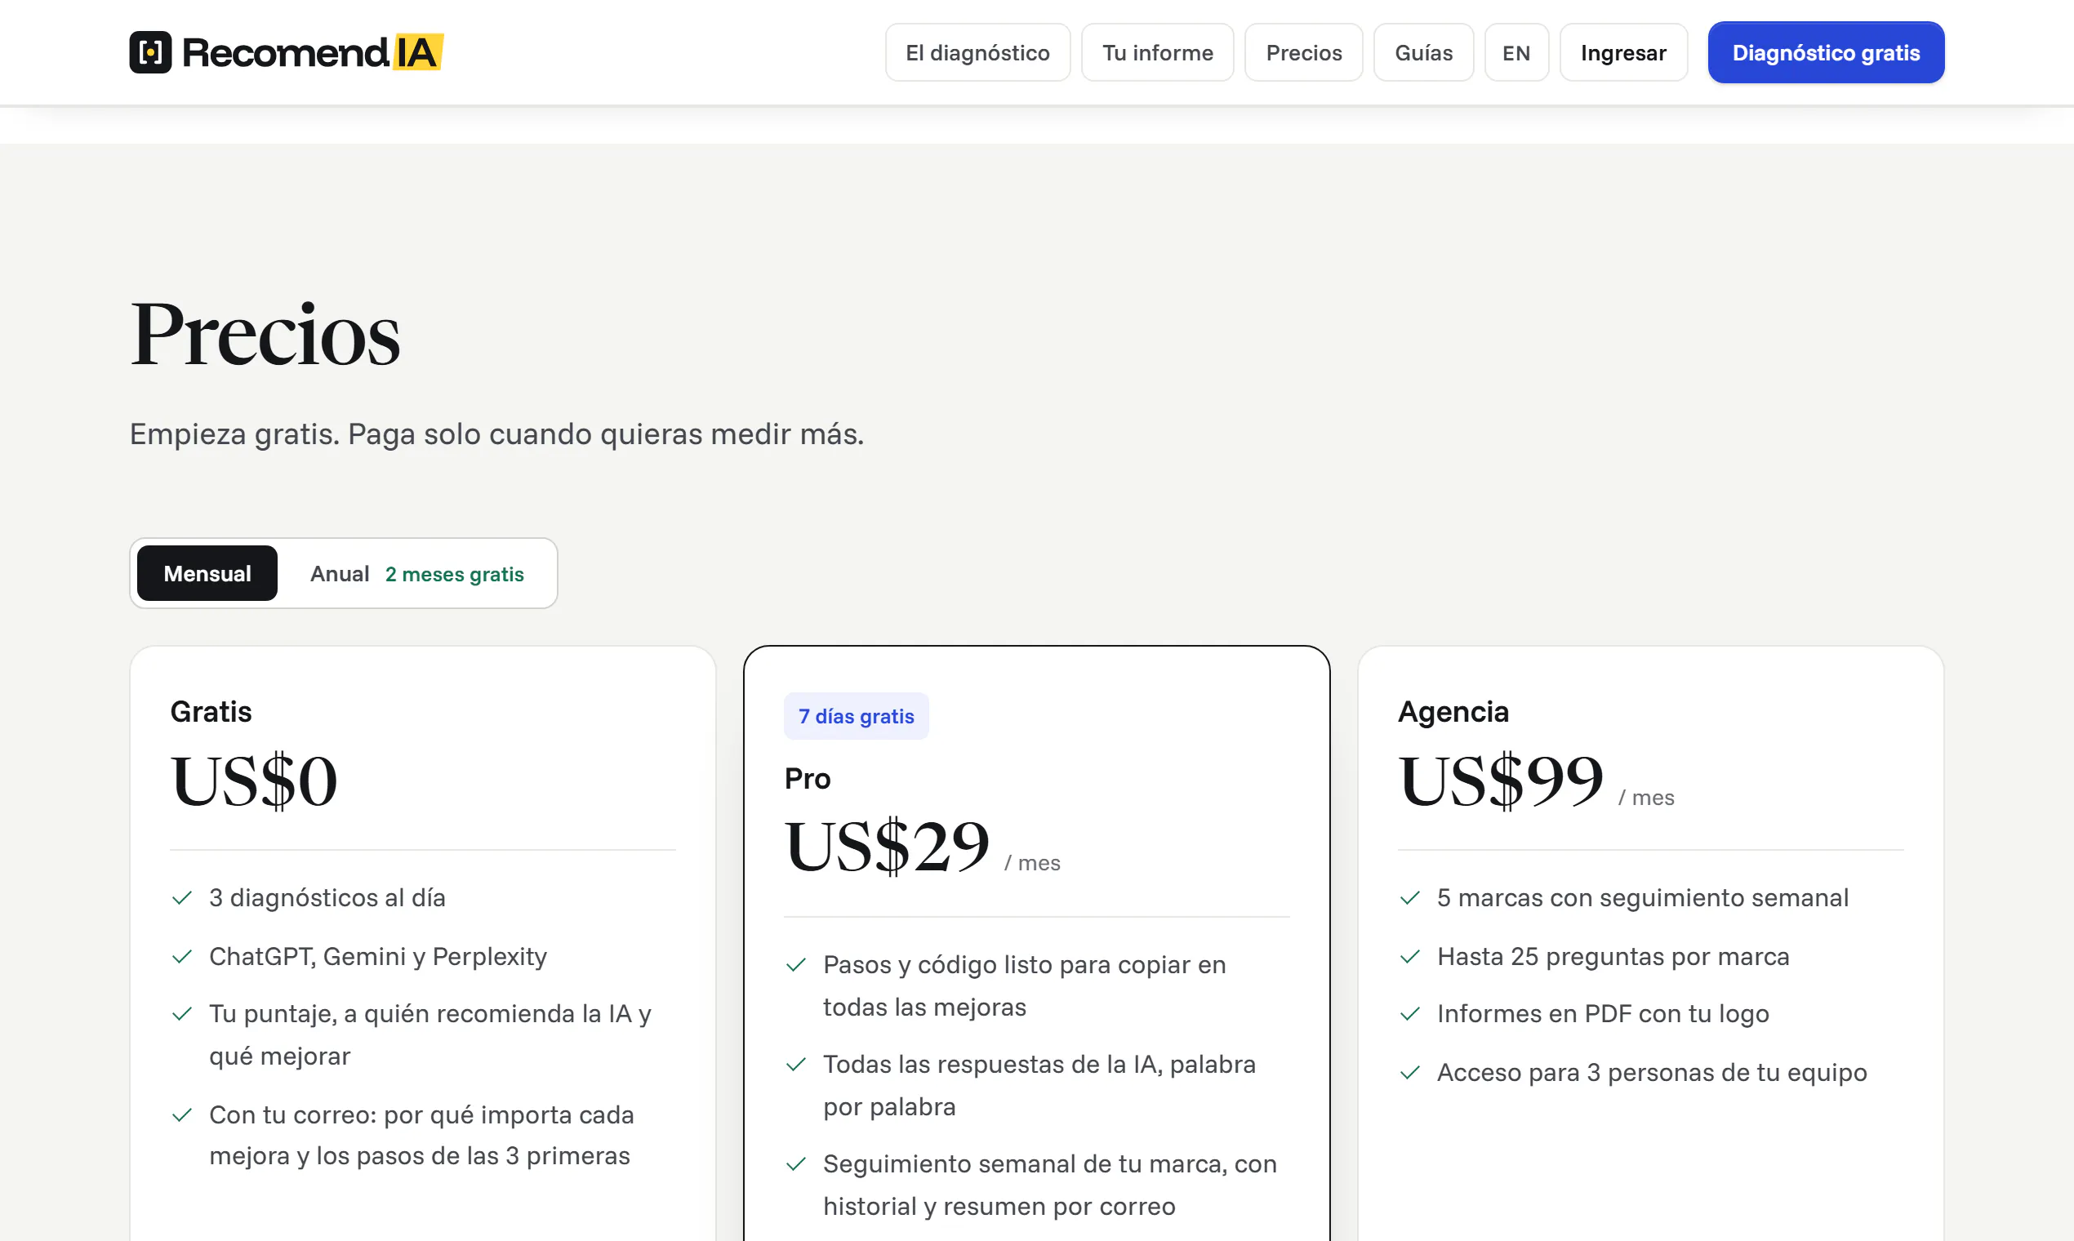Click checkmark beside 'Pasos y código listo'
The image size is (2074, 1241).
(x=795, y=965)
